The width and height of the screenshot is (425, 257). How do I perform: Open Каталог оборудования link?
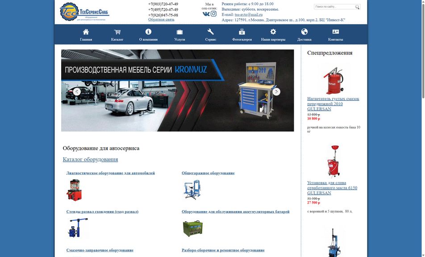[90, 159]
